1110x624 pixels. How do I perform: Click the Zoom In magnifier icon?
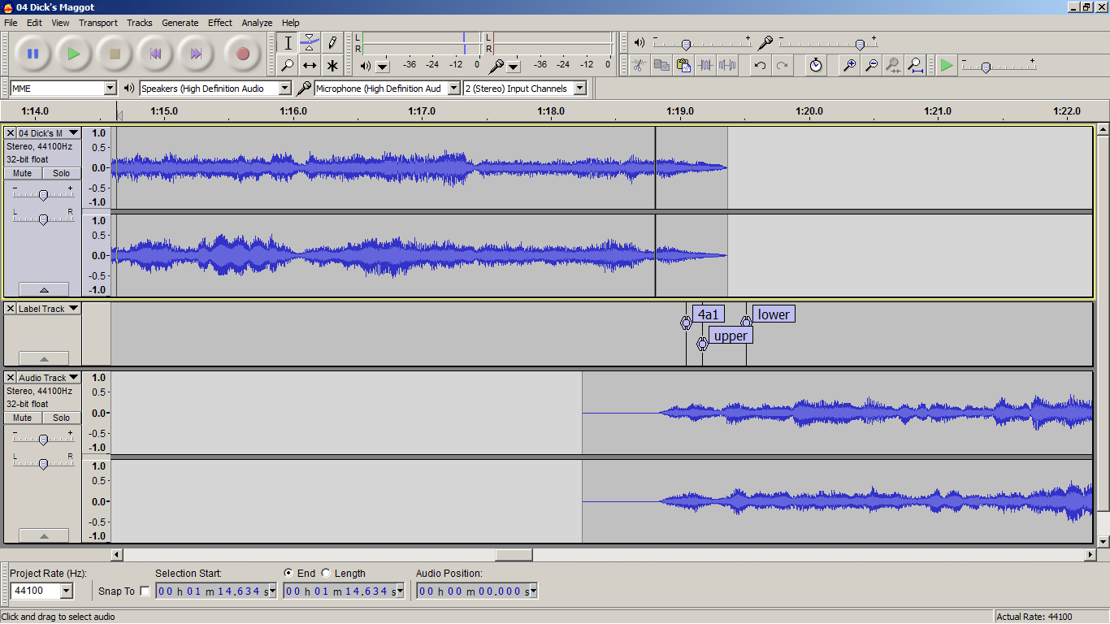(x=849, y=66)
